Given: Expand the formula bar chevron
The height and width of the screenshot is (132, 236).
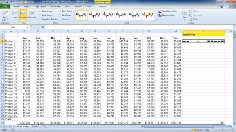Looking at the screenshot, I should coord(235,27).
